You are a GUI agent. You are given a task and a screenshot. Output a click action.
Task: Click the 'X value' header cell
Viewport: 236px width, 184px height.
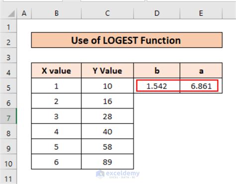click(56, 71)
